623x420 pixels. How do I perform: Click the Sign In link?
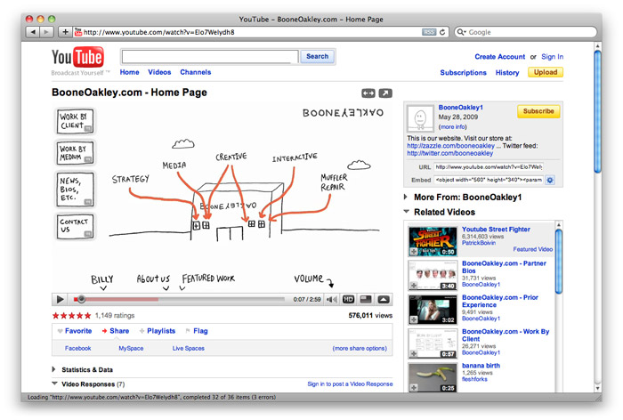coord(553,57)
